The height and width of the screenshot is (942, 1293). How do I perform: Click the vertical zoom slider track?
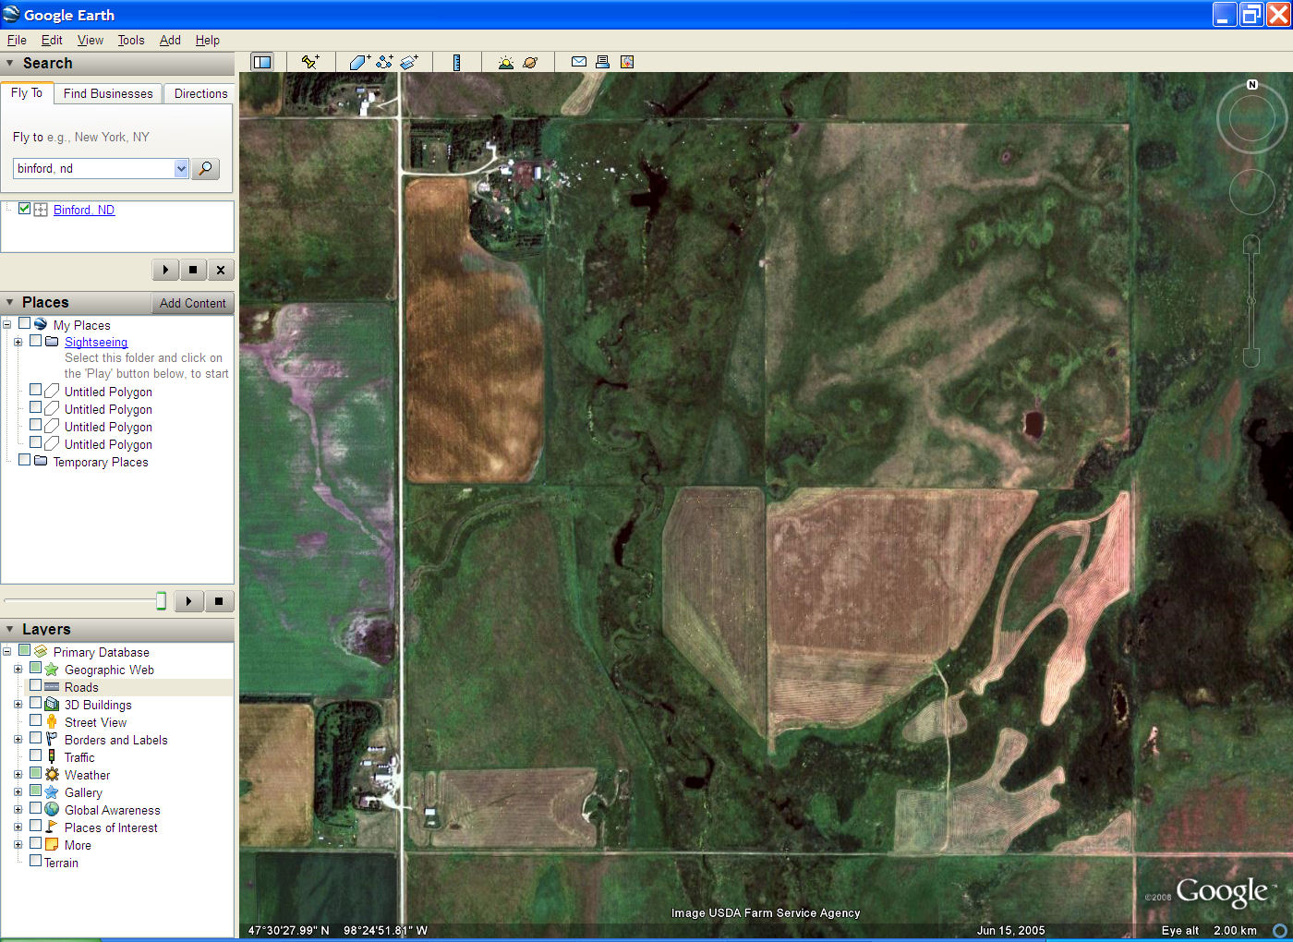pyautogui.click(x=1251, y=301)
